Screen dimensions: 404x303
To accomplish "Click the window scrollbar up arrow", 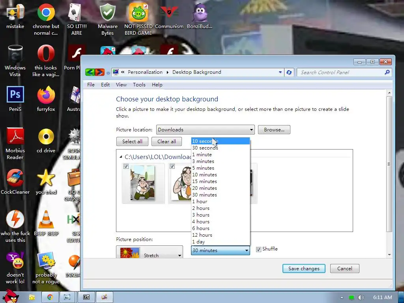I will coord(389,93).
